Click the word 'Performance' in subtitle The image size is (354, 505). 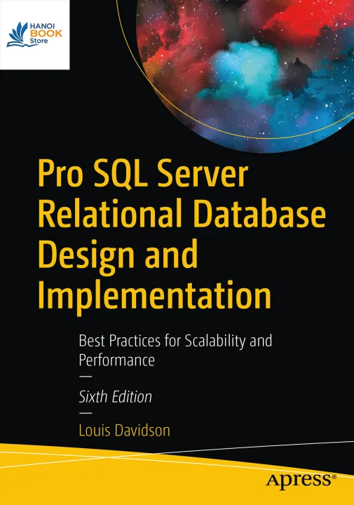point(117,360)
